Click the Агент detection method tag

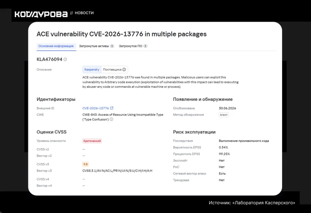(224, 115)
